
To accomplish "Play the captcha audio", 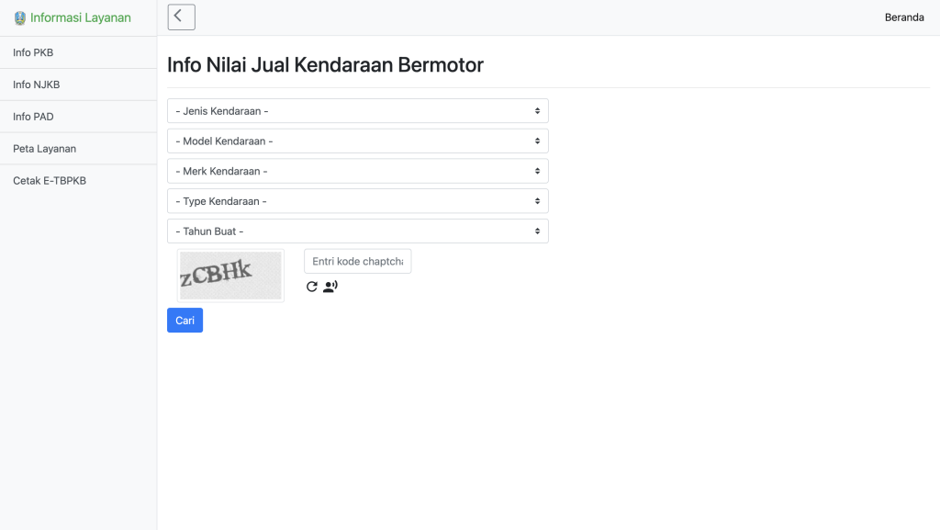I will pyautogui.click(x=330, y=287).
